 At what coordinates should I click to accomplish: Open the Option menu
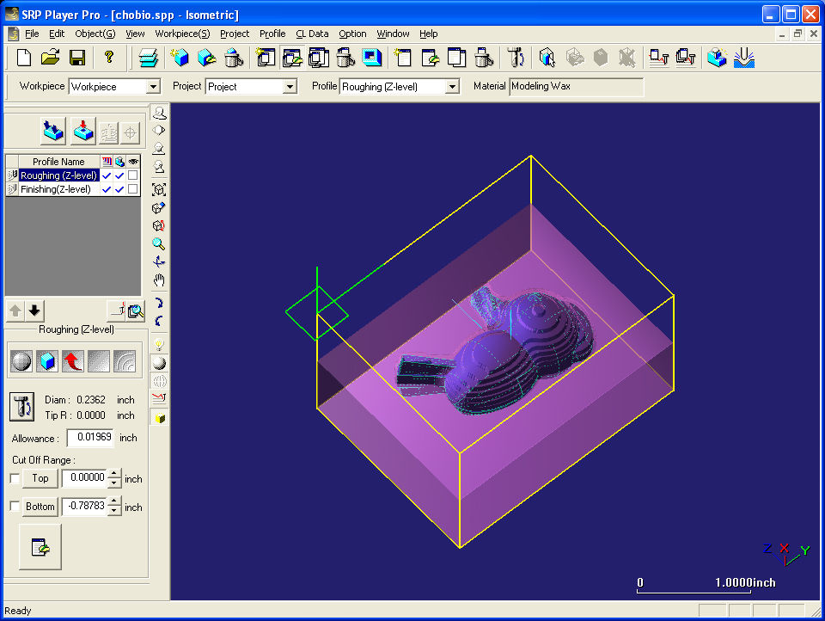point(352,34)
